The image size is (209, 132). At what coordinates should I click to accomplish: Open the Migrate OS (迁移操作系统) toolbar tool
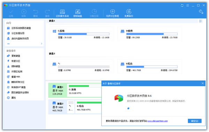click(62, 13)
